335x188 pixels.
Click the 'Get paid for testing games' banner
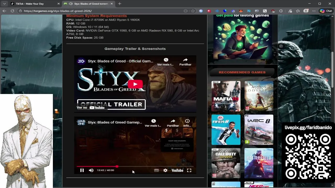pos(243,37)
